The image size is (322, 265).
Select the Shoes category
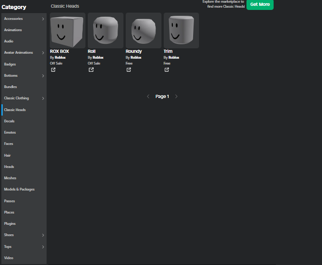click(x=24, y=235)
